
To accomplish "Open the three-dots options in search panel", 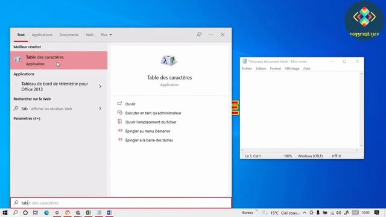I will pyautogui.click(x=210, y=35).
